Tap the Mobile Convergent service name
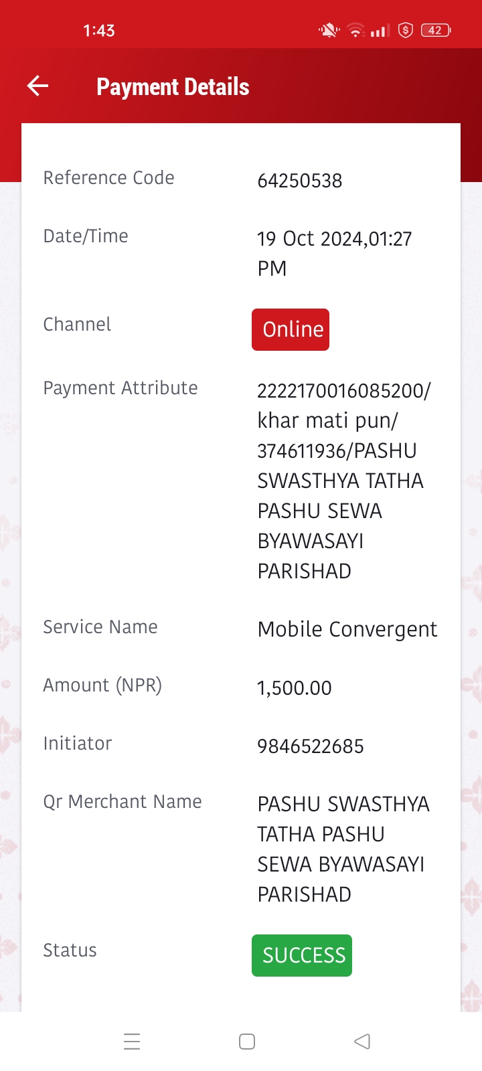 [347, 630]
